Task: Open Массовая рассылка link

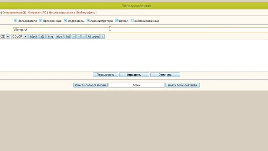Action: [x=62, y=13]
